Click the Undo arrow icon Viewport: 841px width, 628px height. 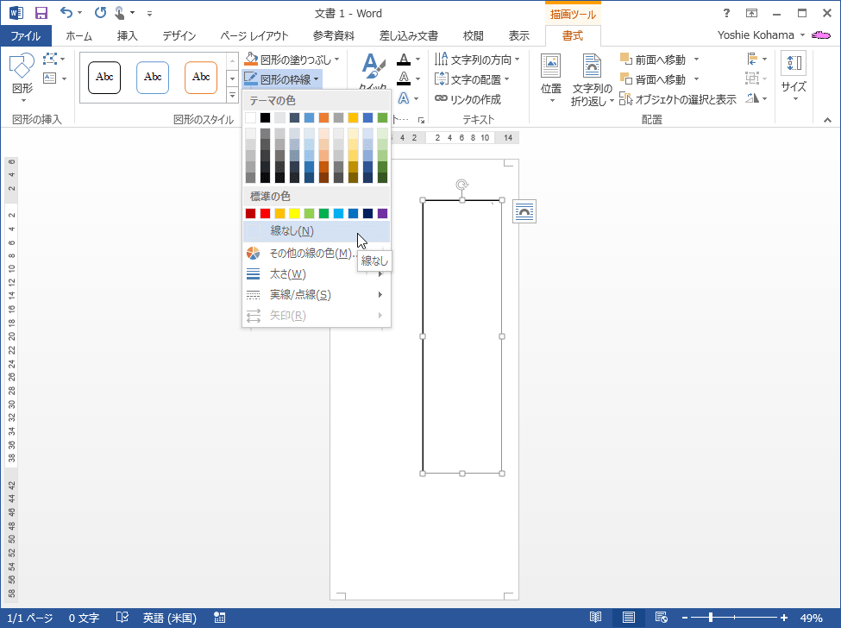tap(66, 13)
